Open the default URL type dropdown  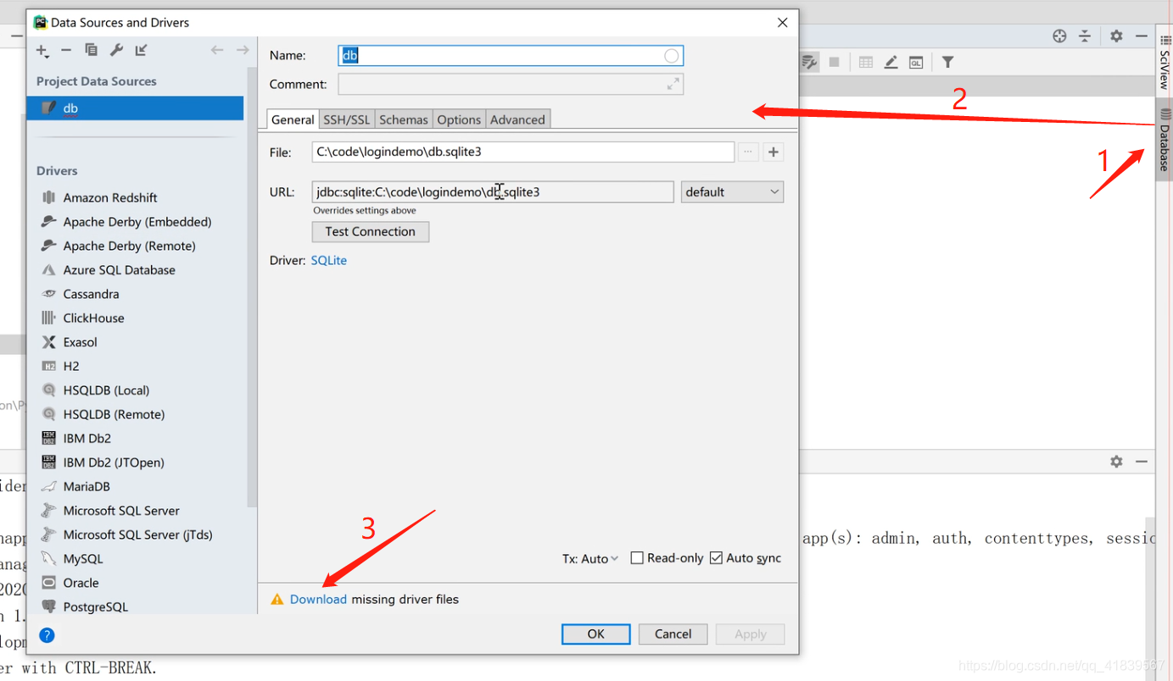click(732, 191)
